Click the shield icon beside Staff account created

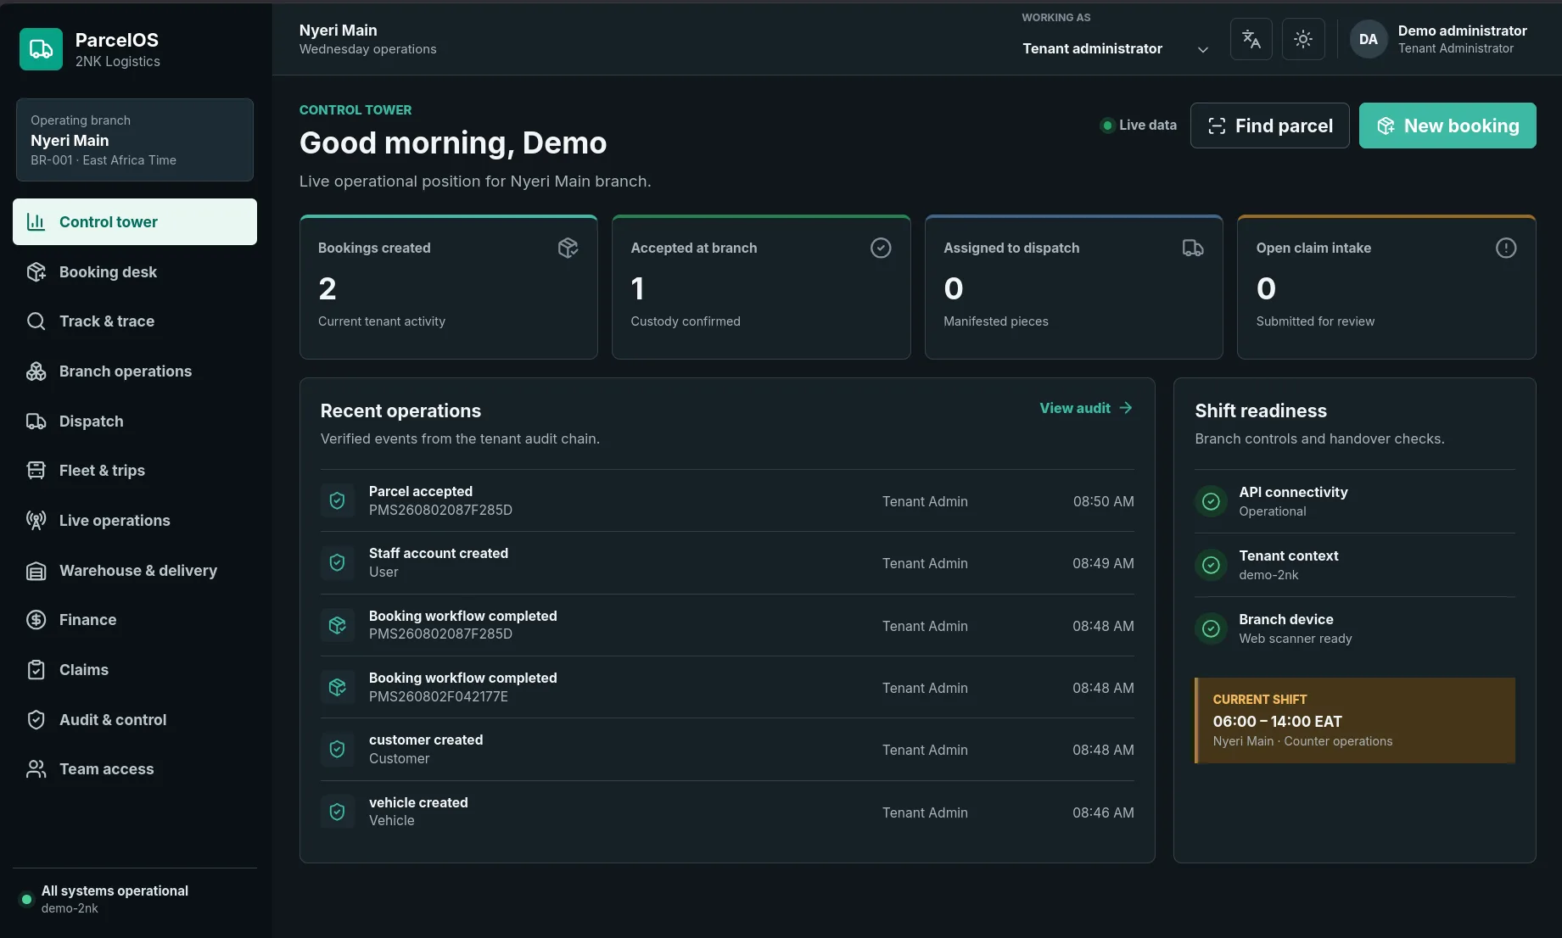click(337, 562)
